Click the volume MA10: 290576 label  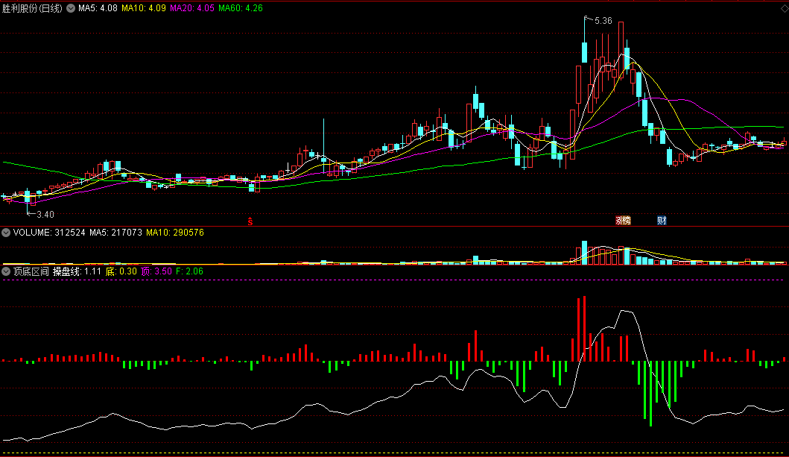175,233
